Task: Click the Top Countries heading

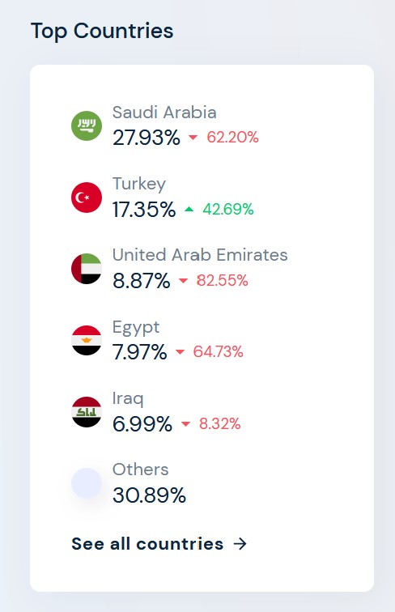Action: (102, 31)
